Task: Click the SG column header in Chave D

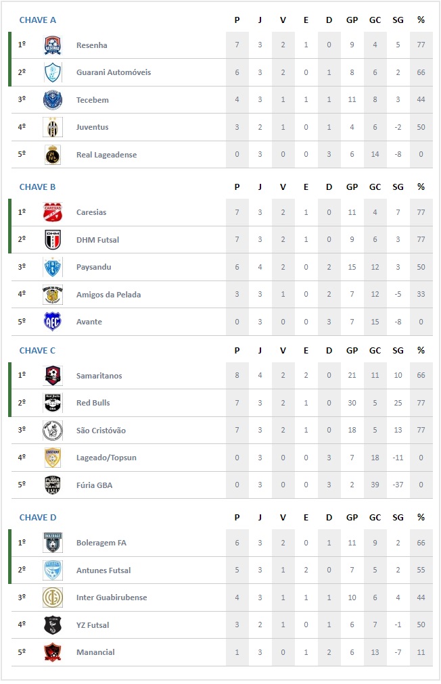Action: coord(398,517)
